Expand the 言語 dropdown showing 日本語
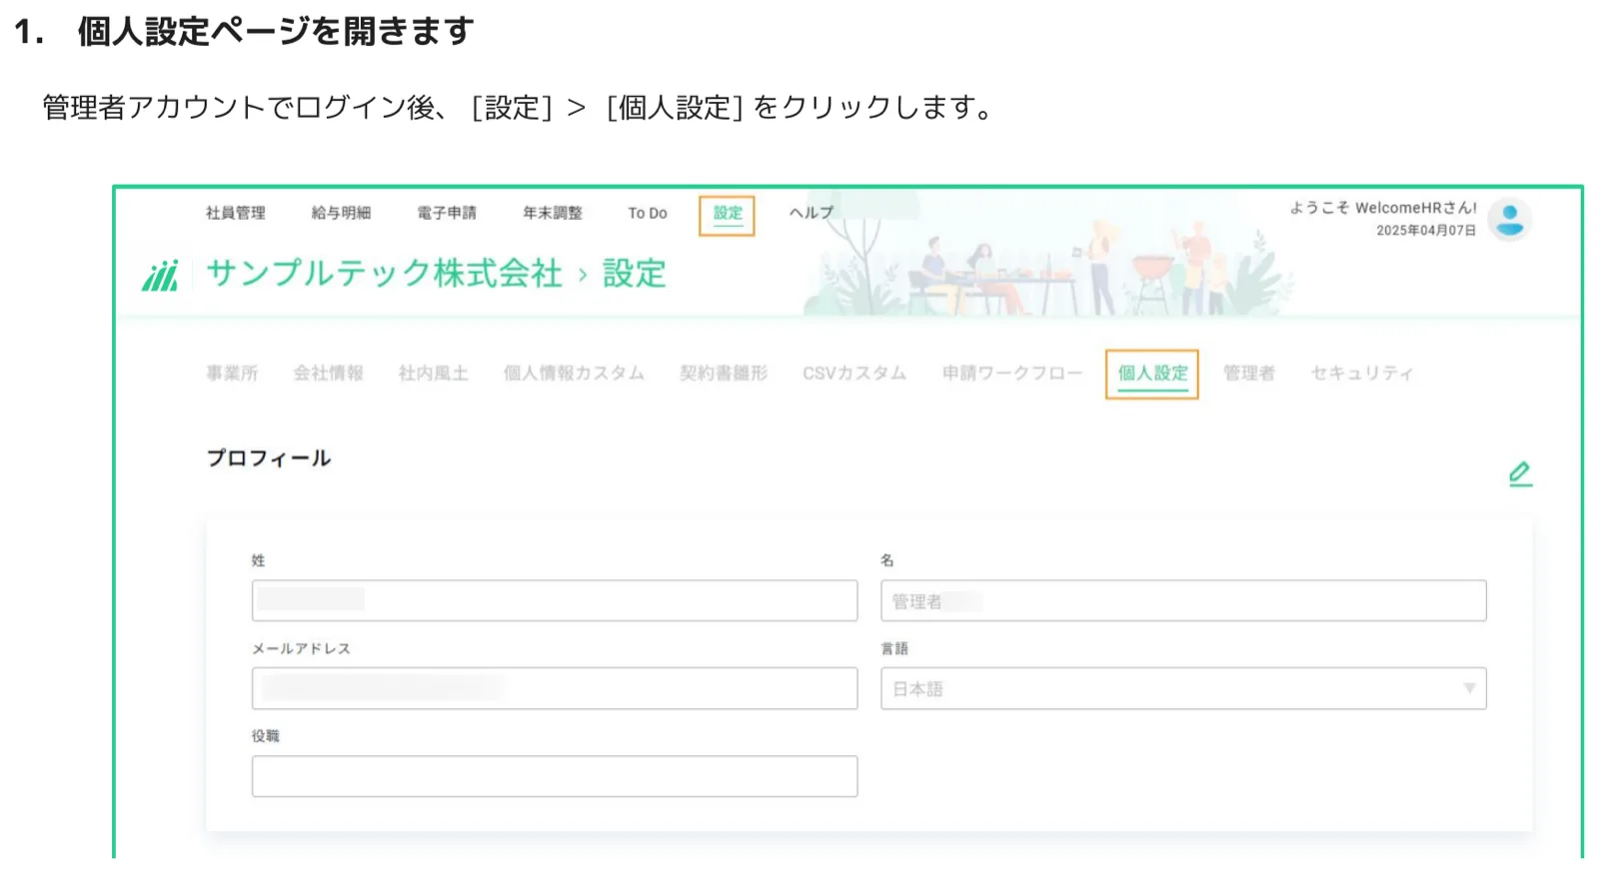This screenshot has height=873, width=1599. click(x=1183, y=688)
